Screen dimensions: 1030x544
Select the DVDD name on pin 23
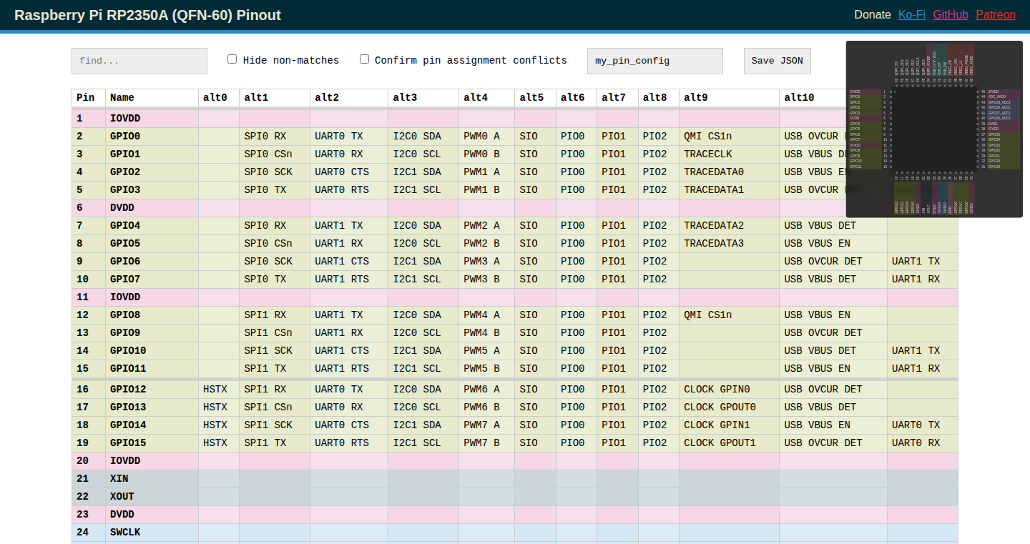[x=152, y=515]
